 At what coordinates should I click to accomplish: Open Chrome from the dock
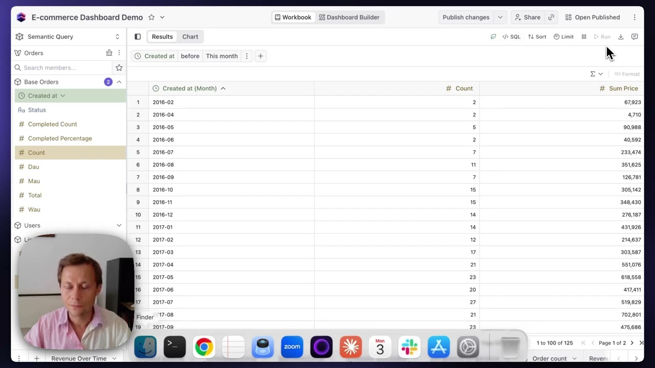click(x=204, y=348)
